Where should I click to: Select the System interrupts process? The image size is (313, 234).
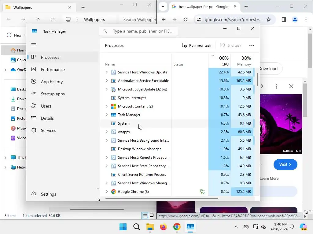coord(177,98)
